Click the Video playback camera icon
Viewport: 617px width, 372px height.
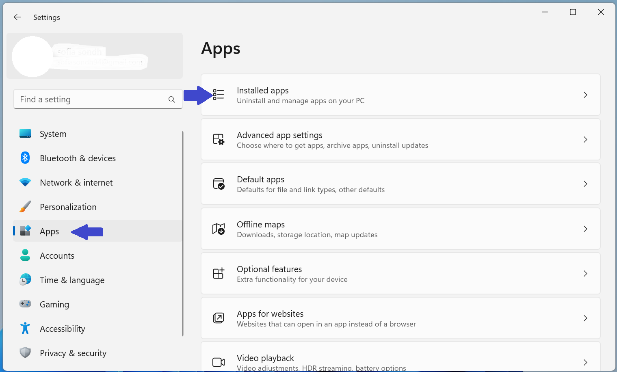pyautogui.click(x=219, y=362)
